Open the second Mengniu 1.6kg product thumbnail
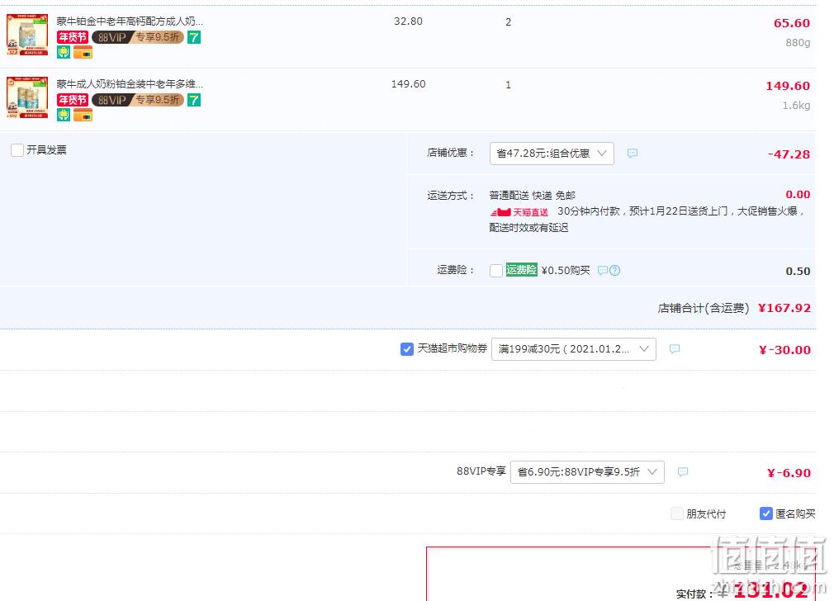The height and width of the screenshot is (601, 834). coord(27,97)
